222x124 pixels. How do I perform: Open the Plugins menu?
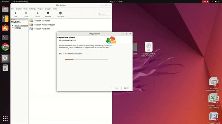pyautogui.click(x=40, y=9)
